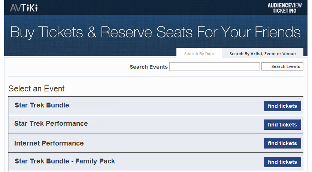Image resolution: width=312 pixels, height=172 pixels.
Task: Click the Buy Tickets banner headline
Action: pos(155,32)
